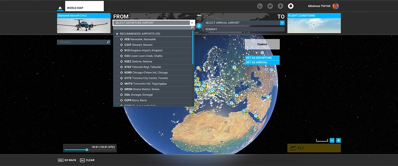Screen dimensions: 398x166
Task: Select KEB Nanwalek airport
Action: (153, 39)
